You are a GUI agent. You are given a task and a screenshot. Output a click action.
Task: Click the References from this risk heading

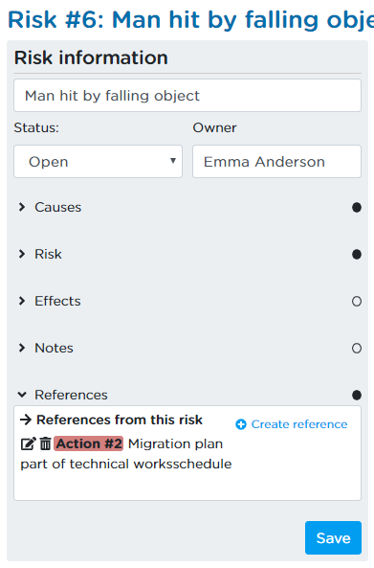click(x=120, y=420)
